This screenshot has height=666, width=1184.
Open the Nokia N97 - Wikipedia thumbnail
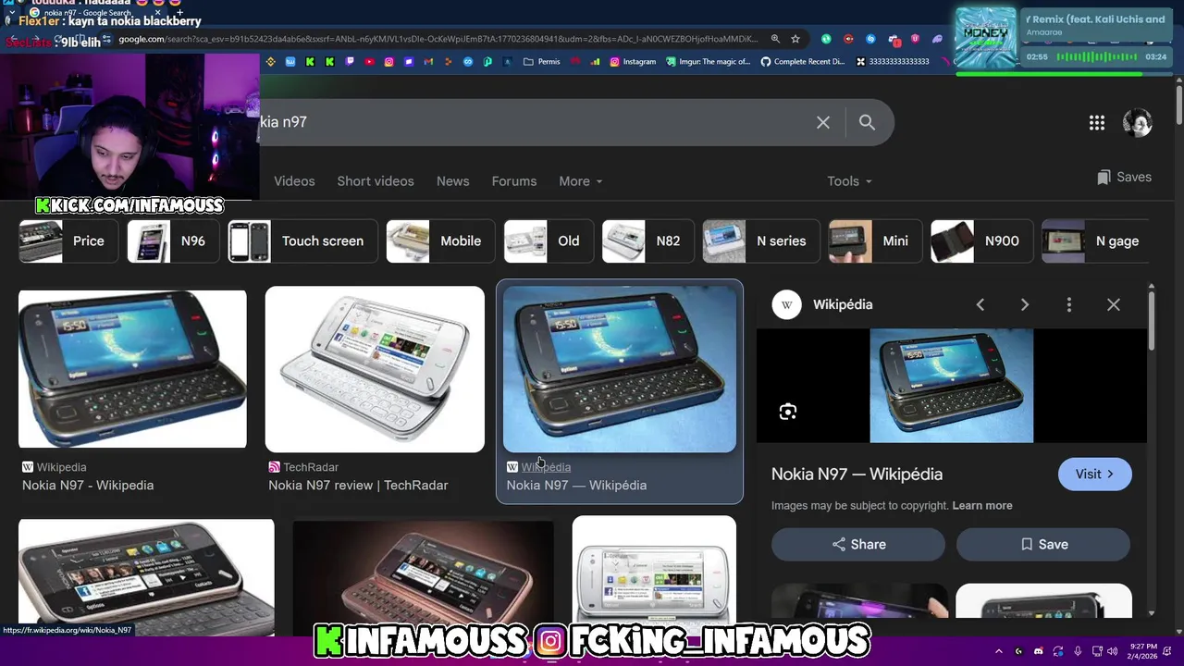tap(132, 369)
